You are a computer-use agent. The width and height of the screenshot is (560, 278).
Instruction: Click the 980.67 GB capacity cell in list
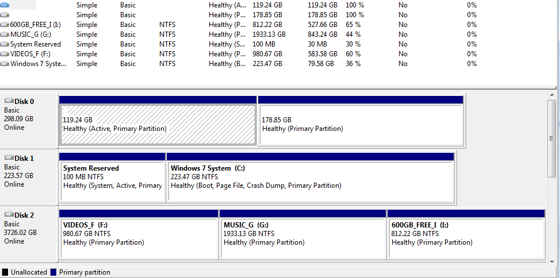[267, 54]
